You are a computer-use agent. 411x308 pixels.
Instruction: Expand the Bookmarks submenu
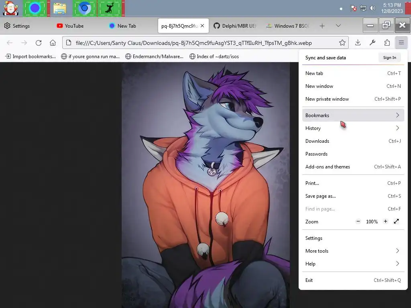click(353, 115)
